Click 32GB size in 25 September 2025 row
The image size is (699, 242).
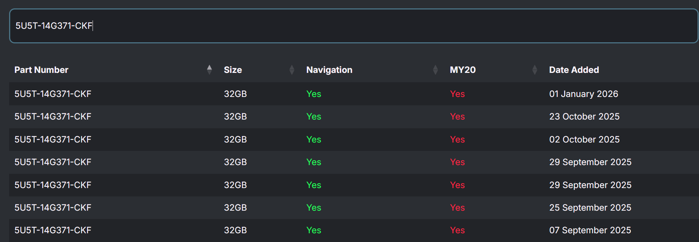point(235,207)
